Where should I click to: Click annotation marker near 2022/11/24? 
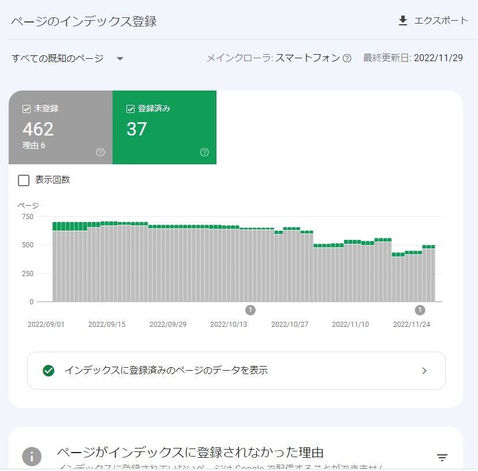coord(420,310)
